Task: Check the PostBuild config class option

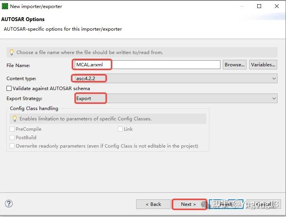Action: point(12,138)
